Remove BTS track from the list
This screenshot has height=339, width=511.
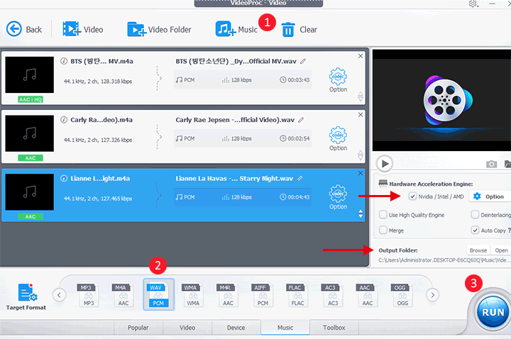tap(361, 56)
